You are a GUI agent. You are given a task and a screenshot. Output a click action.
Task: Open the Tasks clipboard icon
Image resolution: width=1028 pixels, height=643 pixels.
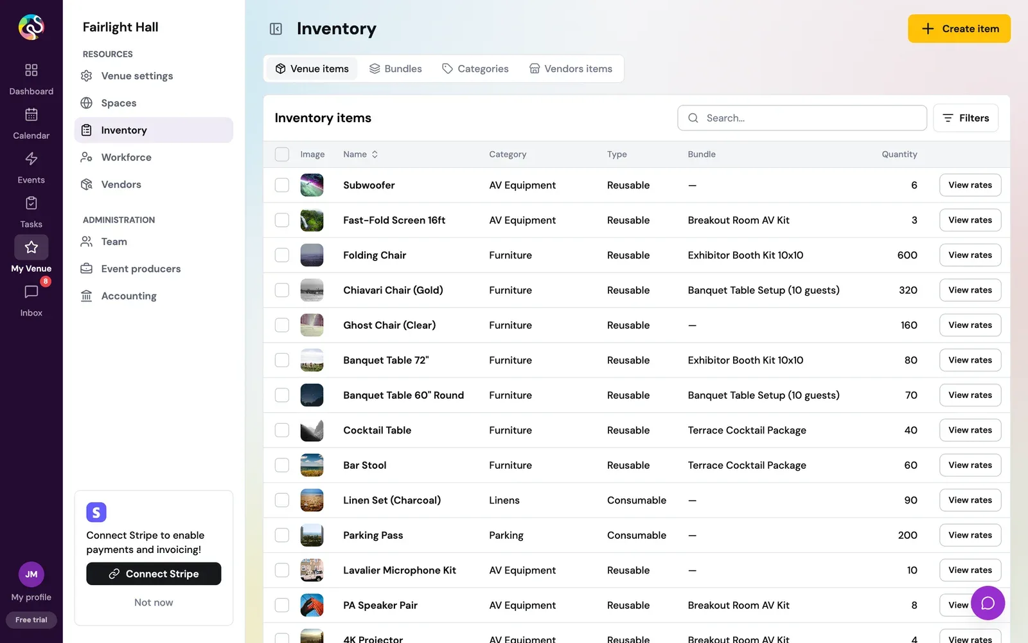point(31,203)
